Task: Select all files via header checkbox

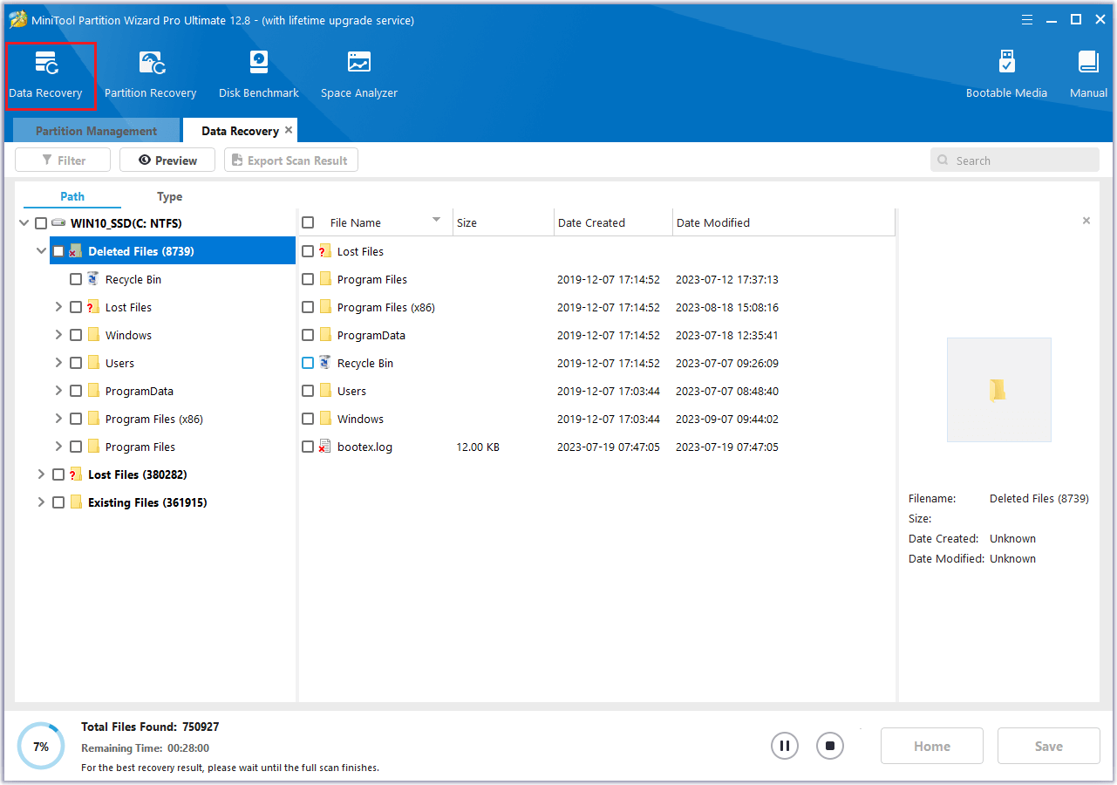Action: tap(308, 222)
